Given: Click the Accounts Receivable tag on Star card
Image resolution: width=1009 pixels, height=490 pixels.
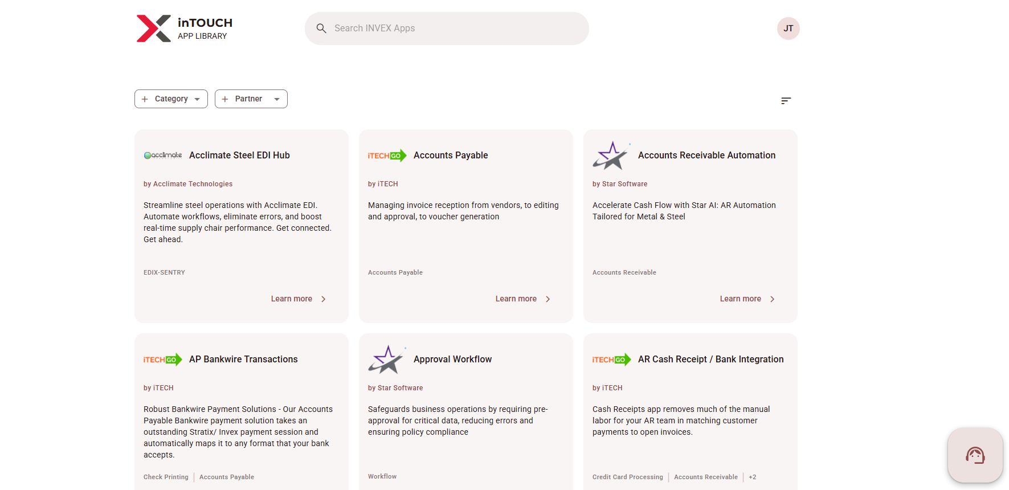Looking at the screenshot, I should pyautogui.click(x=624, y=272).
